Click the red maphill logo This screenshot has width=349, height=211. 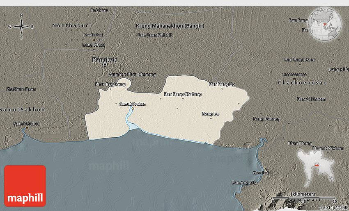pos(25,186)
